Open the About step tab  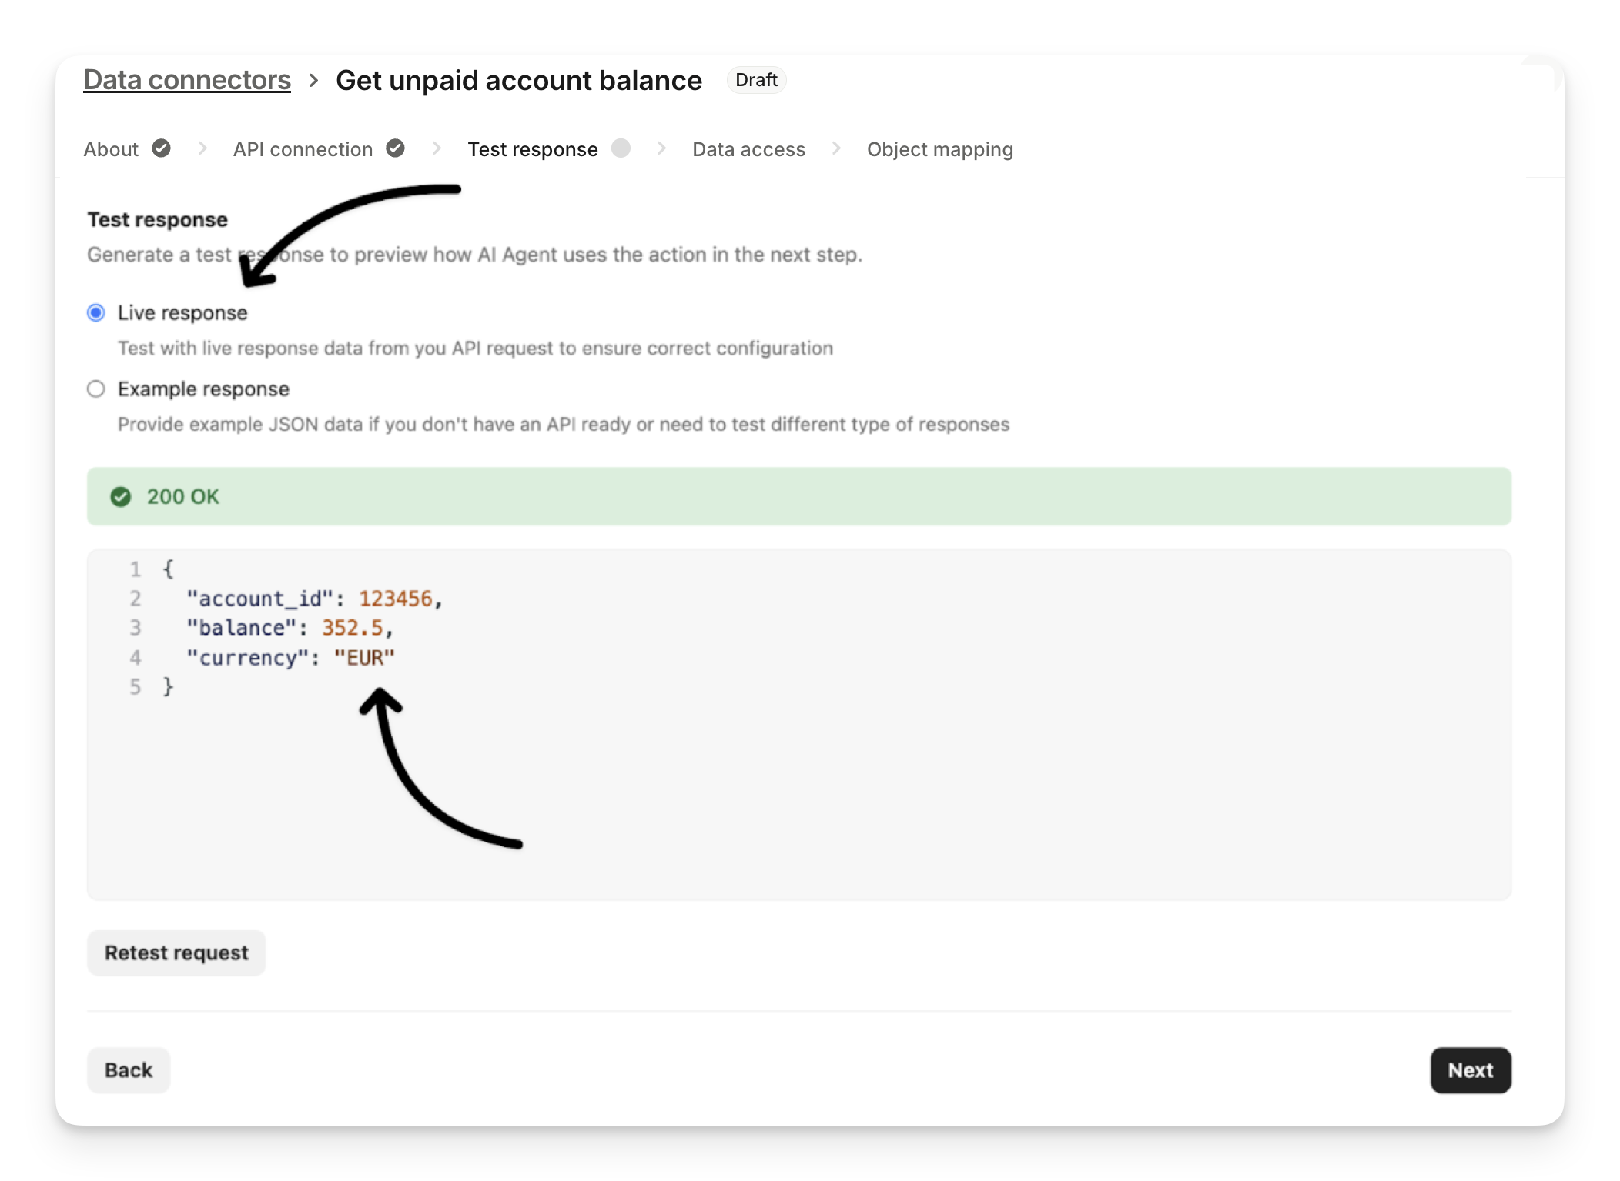[x=112, y=149]
